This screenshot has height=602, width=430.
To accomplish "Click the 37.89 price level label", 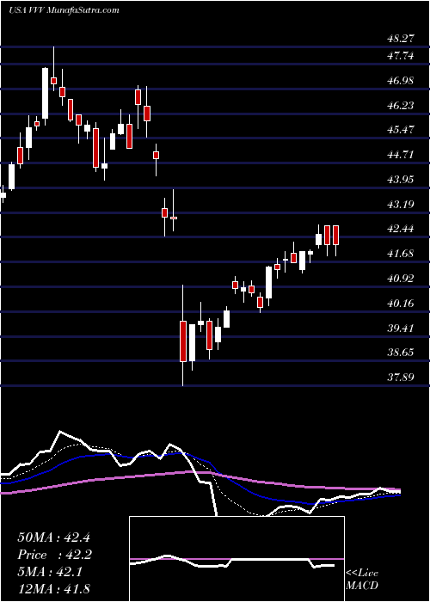I will (400, 378).
